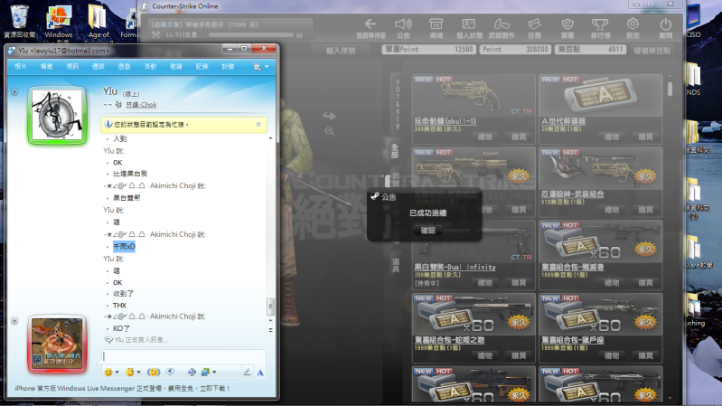The image size is (722, 406).
Task: Click the magnifier zoom icon beside character
Action: [x=330, y=131]
